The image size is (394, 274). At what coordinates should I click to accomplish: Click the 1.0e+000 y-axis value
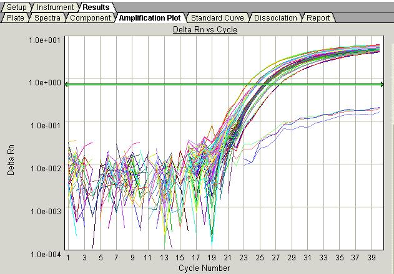[44, 82]
